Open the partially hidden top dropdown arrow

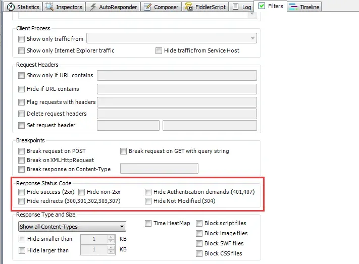252,15
